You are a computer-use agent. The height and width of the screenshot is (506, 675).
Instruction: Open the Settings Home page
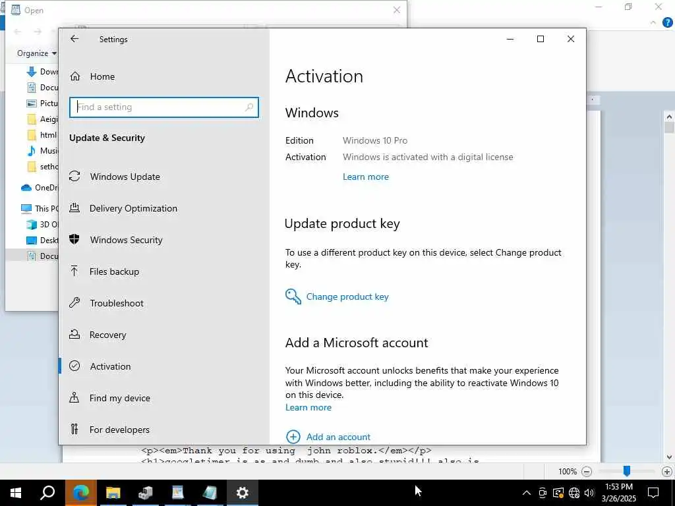pyautogui.click(x=102, y=76)
